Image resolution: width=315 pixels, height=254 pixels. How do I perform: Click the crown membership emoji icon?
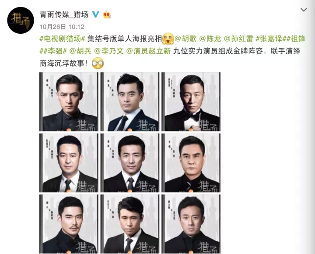click(x=107, y=15)
